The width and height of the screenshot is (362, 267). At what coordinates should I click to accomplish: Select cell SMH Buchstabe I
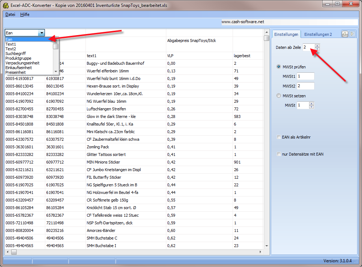[x=126, y=246]
